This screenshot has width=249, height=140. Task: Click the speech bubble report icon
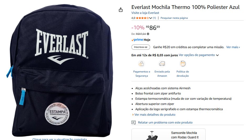click(x=134, y=122)
